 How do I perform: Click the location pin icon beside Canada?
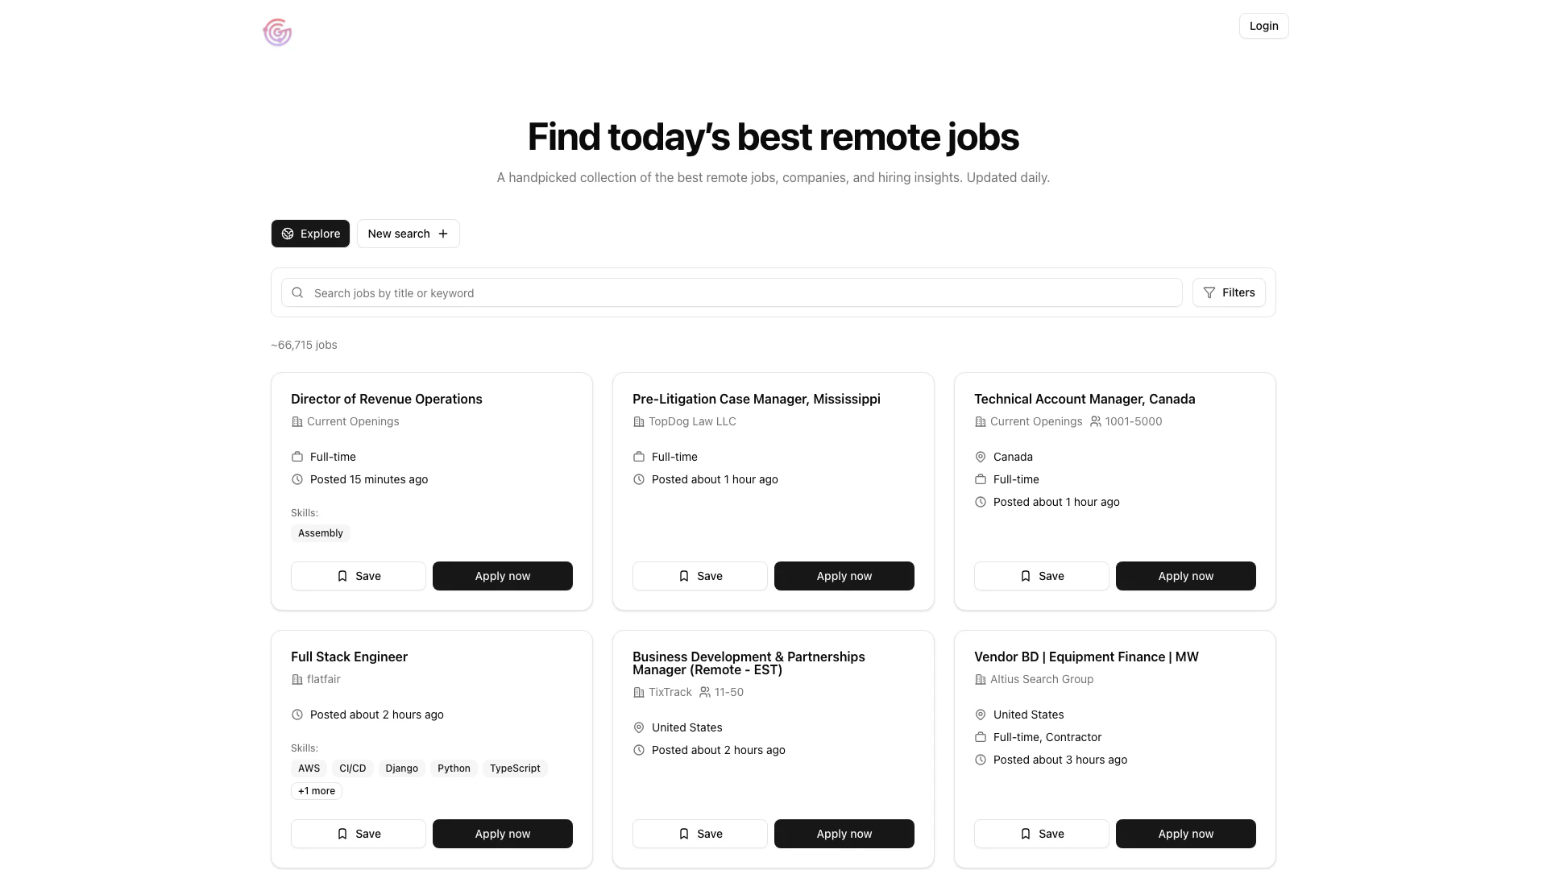981,457
